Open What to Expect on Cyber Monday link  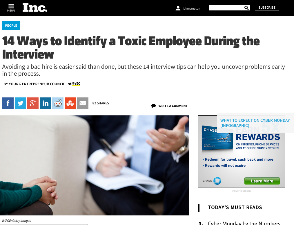(x=255, y=123)
